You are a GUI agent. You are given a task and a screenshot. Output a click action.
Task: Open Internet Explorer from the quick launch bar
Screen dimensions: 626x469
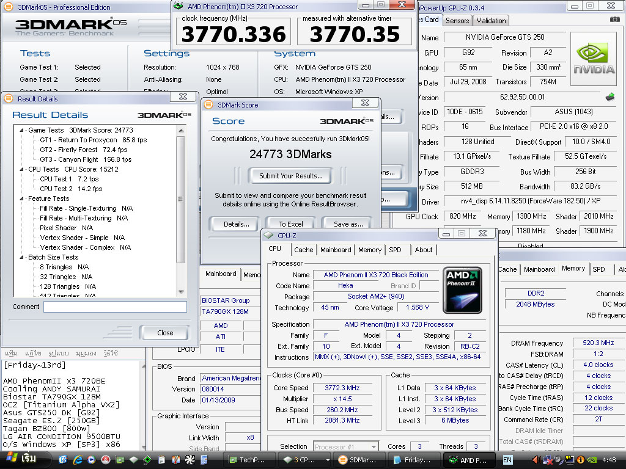78,459
